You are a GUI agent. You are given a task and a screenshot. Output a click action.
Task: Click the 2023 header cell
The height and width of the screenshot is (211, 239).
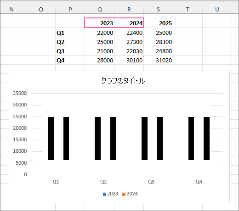click(100, 23)
